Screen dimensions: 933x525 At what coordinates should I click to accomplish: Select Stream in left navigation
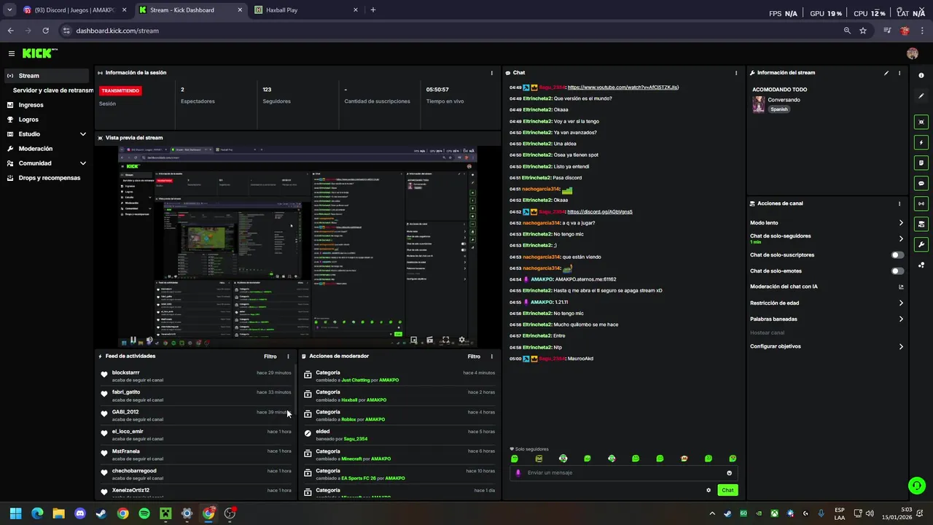point(47,76)
